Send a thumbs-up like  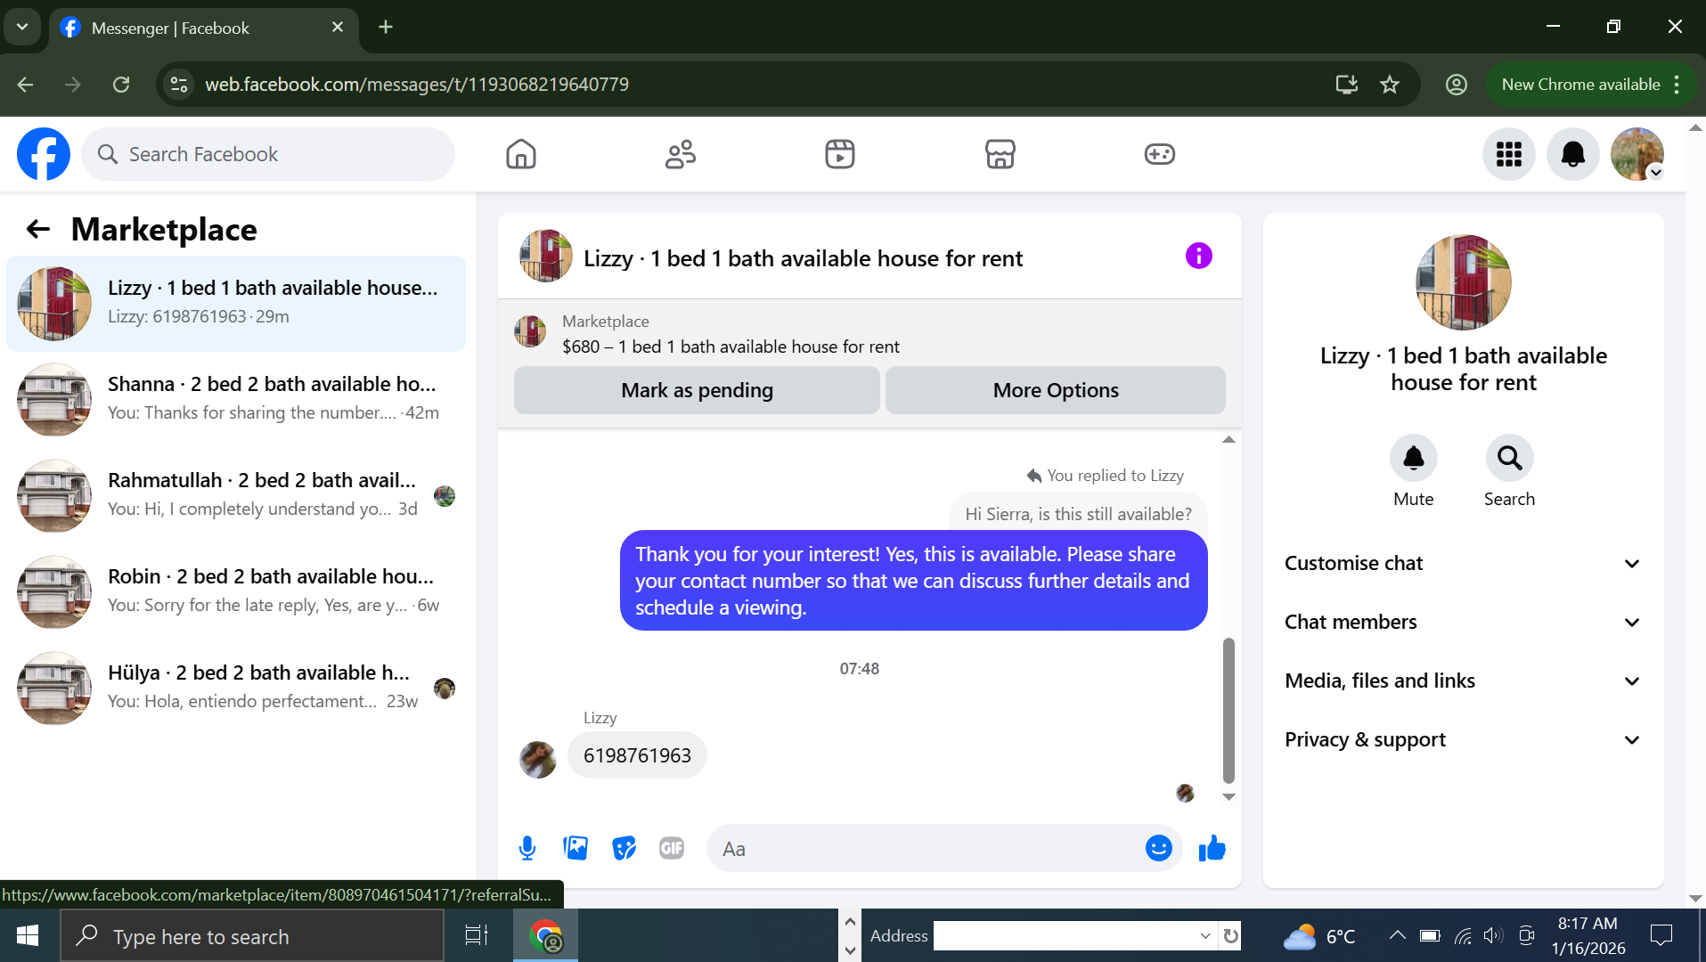(1212, 848)
